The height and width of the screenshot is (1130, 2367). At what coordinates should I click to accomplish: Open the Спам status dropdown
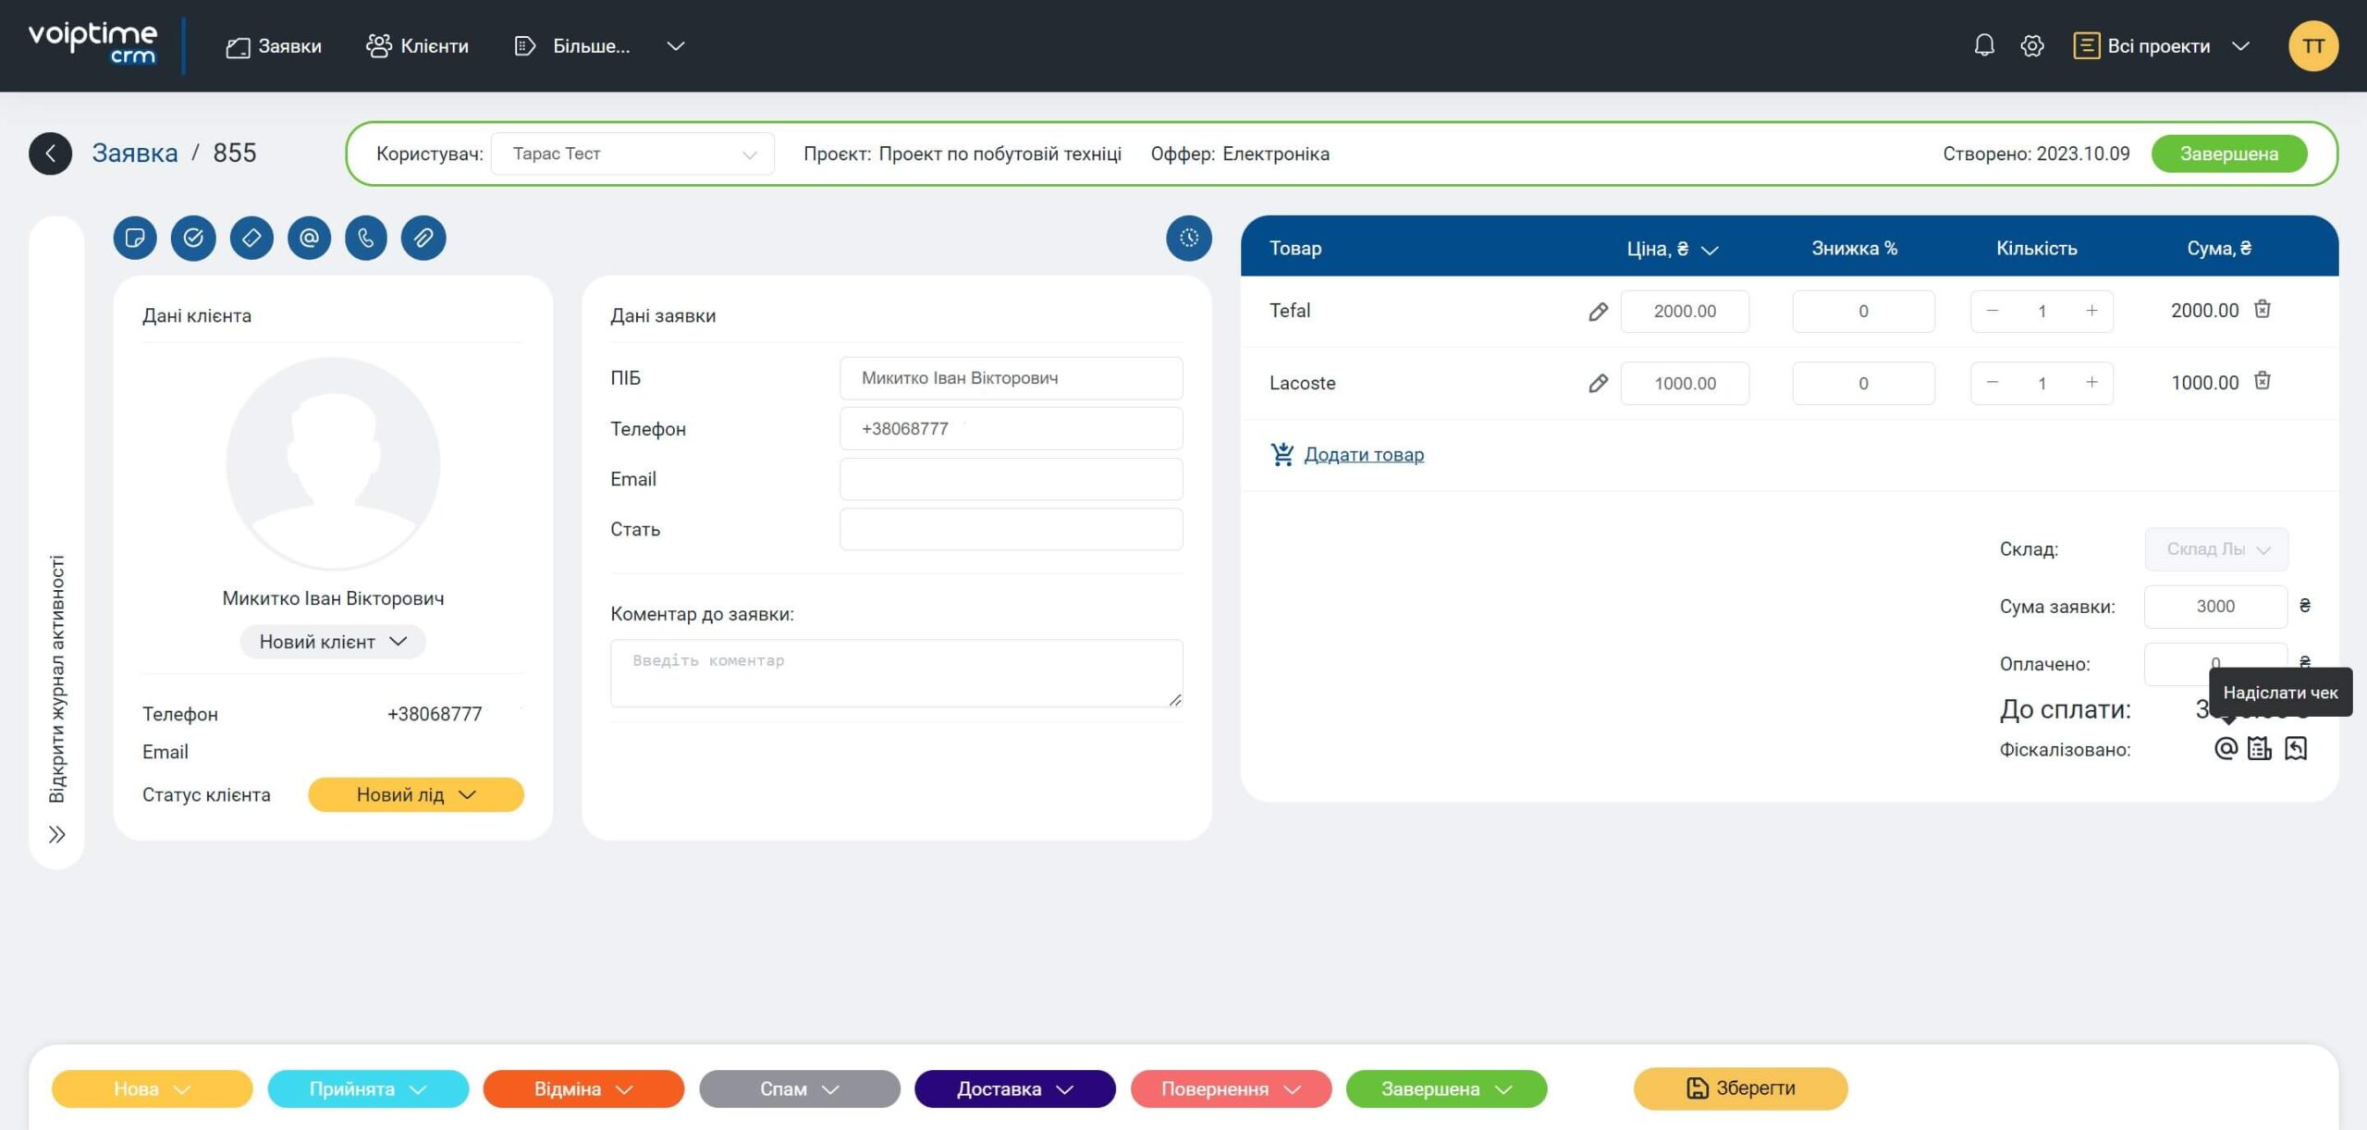800,1089
